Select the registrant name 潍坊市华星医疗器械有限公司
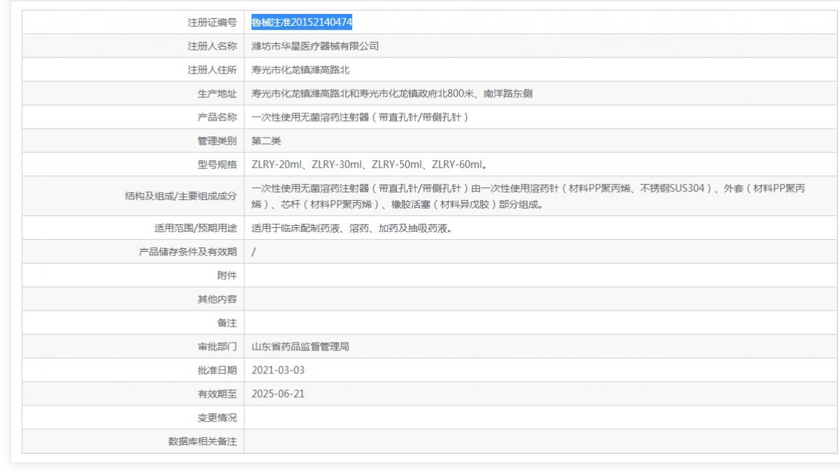The height and width of the screenshot is (472, 840). tap(315, 46)
